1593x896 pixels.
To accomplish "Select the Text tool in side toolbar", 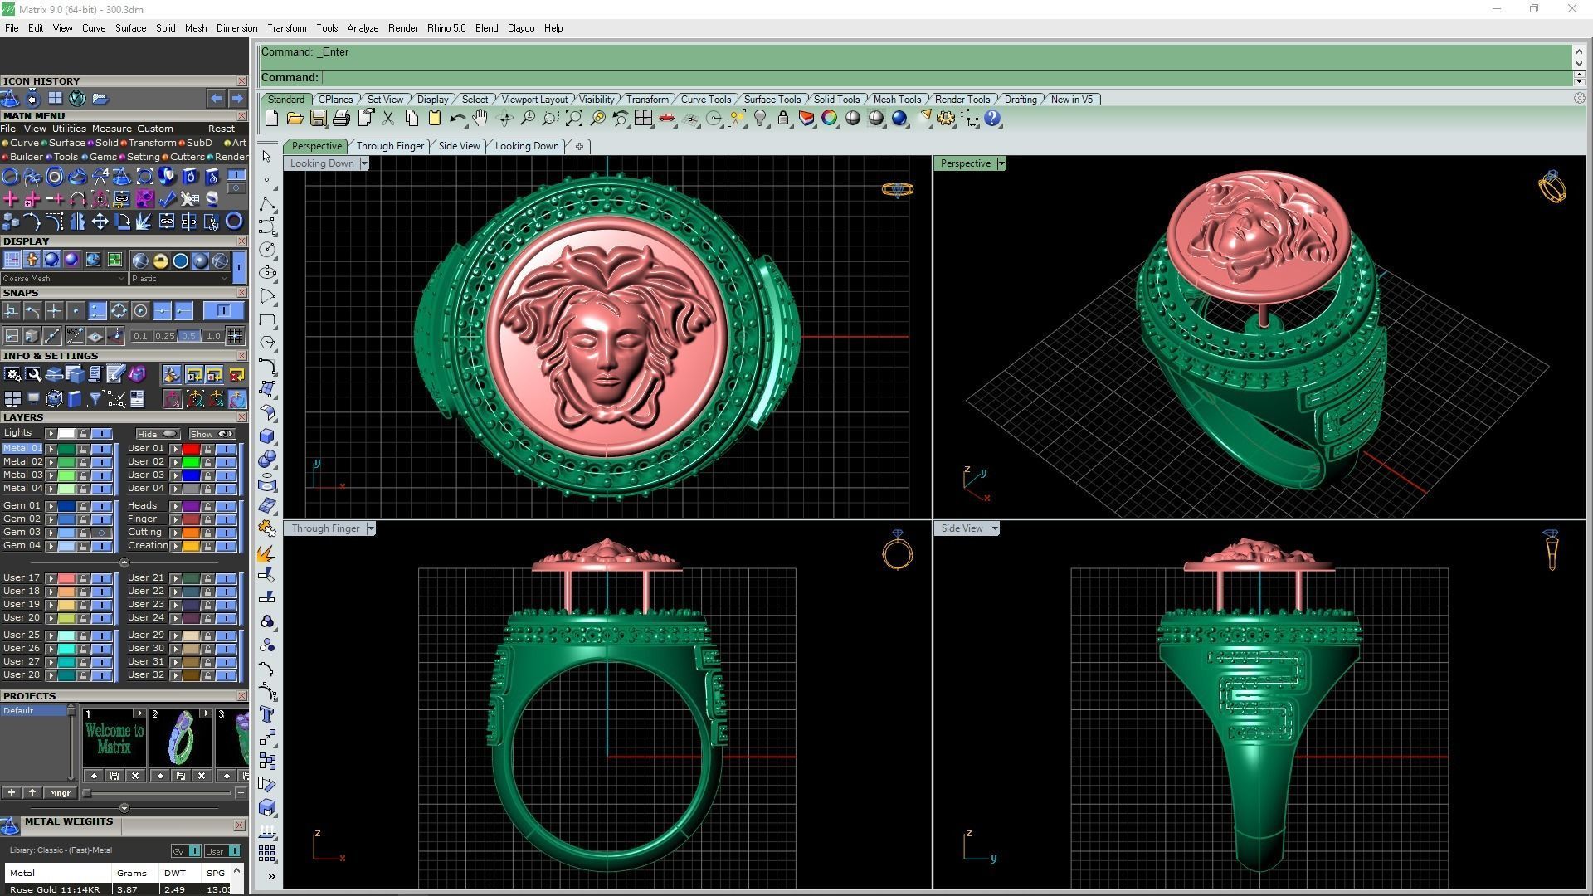I will tap(267, 714).
